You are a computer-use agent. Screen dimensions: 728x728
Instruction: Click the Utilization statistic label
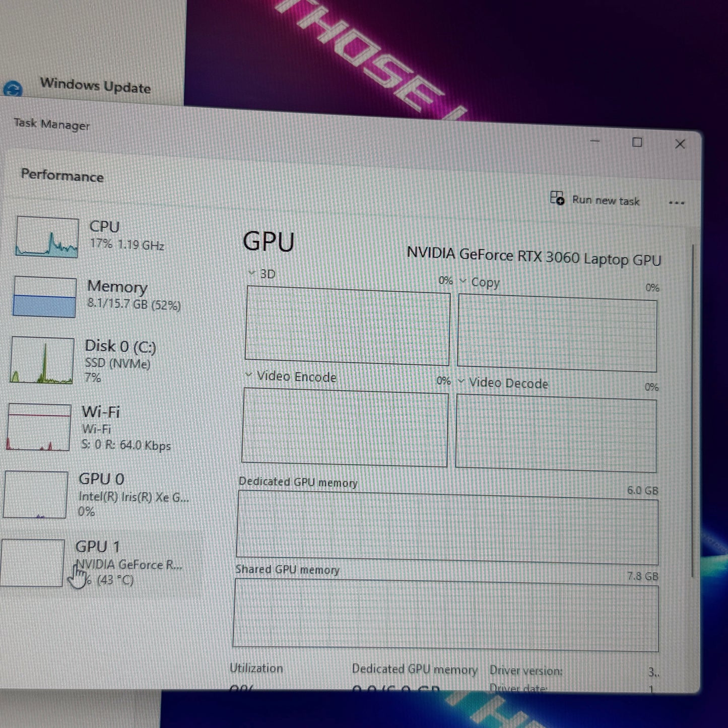click(256, 668)
